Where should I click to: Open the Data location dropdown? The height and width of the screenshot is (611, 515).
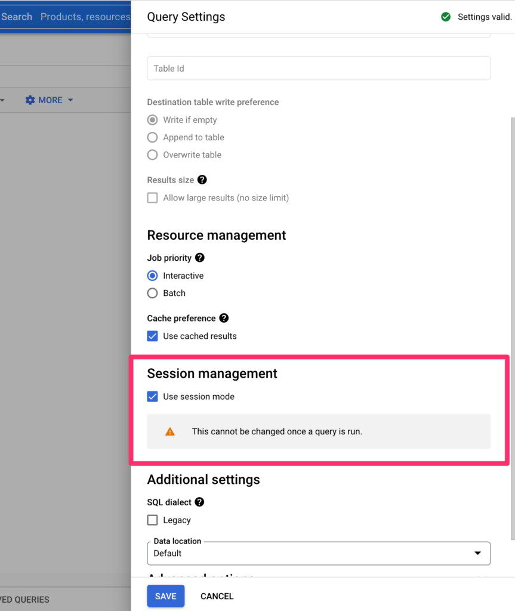[x=319, y=553]
